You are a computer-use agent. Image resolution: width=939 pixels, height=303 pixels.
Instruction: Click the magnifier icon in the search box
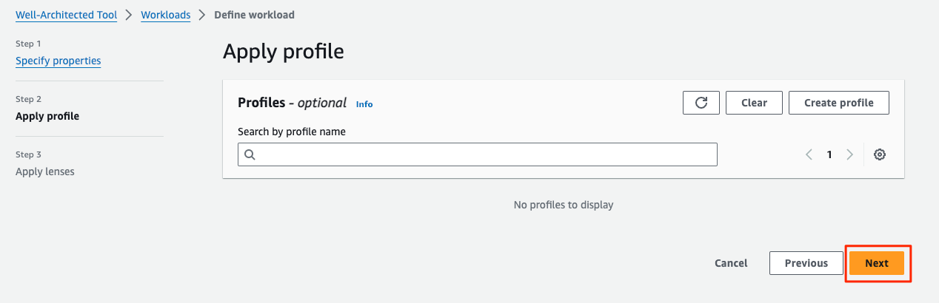(x=250, y=154)
